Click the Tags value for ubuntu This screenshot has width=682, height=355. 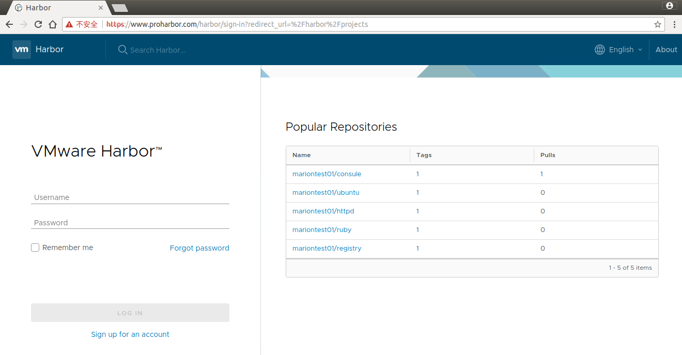click(417, 193)
